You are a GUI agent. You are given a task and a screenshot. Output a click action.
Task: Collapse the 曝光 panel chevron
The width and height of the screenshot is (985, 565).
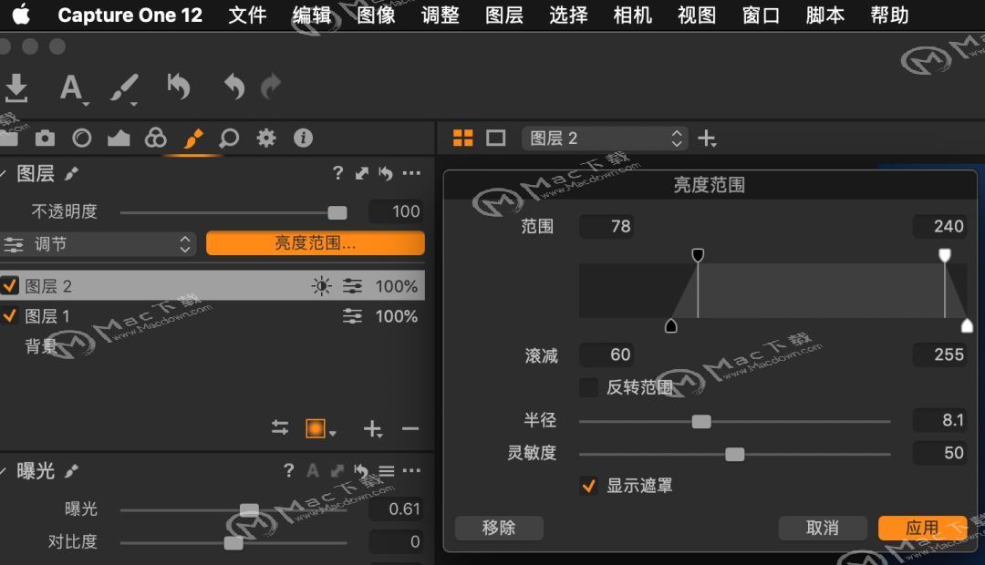pyautogui.click(x=3, y=471)
